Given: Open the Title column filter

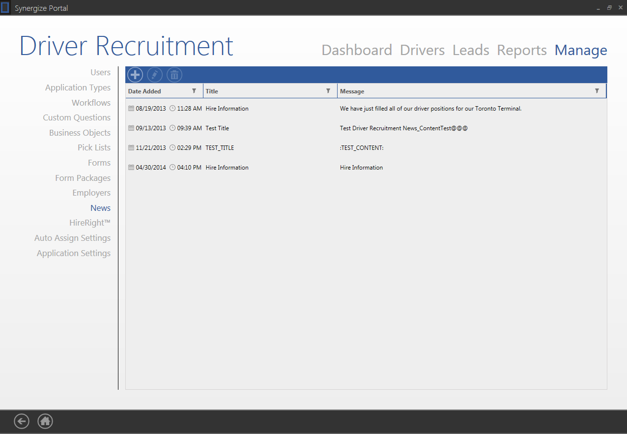Looking at the screenshot, I should [x=328, y=91].
